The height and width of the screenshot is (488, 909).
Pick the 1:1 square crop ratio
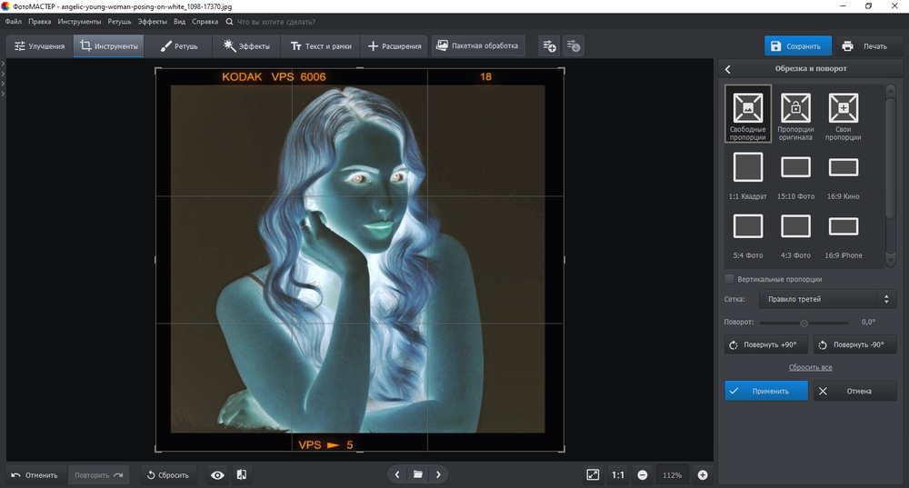click(748, 167)
